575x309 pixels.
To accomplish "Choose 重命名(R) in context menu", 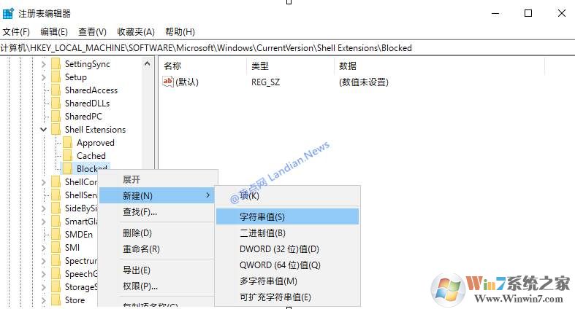I will pyautogui.click(x=156, y=249).
